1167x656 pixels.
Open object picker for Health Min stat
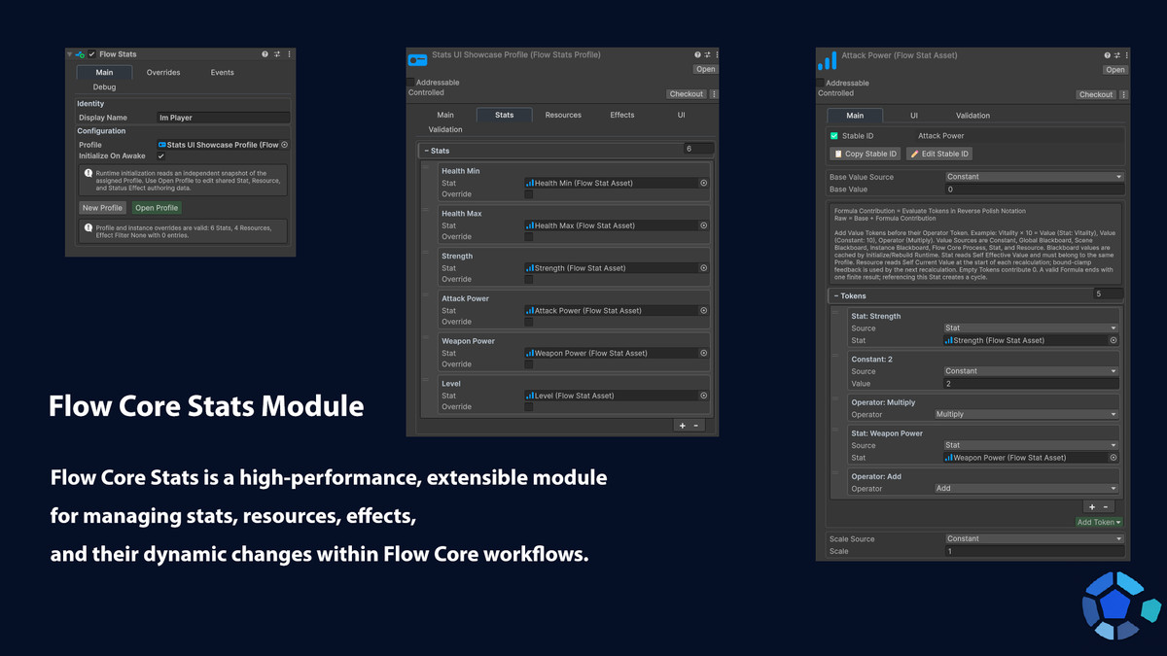click(x=703, y=183)
